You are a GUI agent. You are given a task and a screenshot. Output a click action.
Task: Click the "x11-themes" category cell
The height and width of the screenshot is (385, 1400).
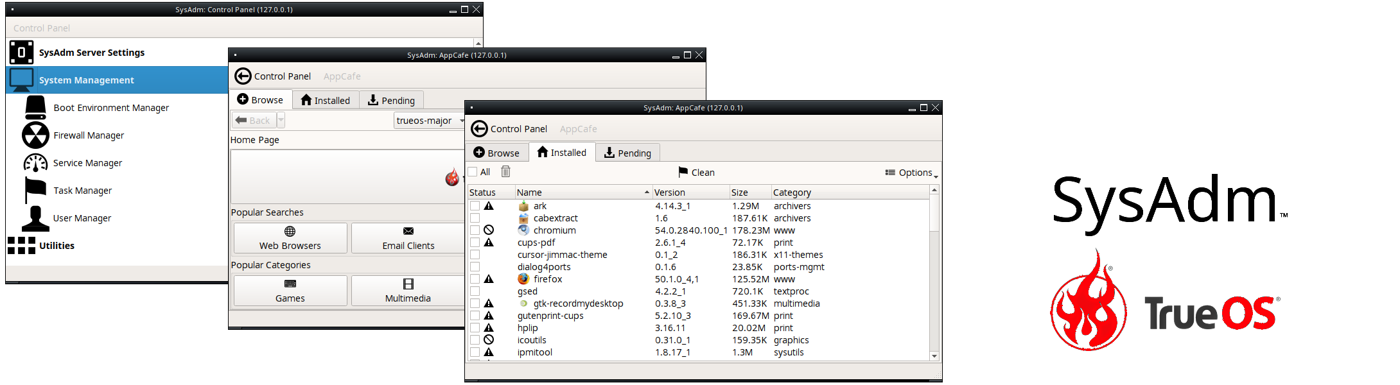pyautogui.click(x=798, y=255)
